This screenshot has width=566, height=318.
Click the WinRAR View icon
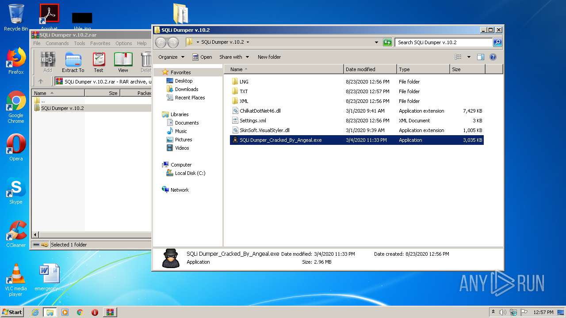123,62
